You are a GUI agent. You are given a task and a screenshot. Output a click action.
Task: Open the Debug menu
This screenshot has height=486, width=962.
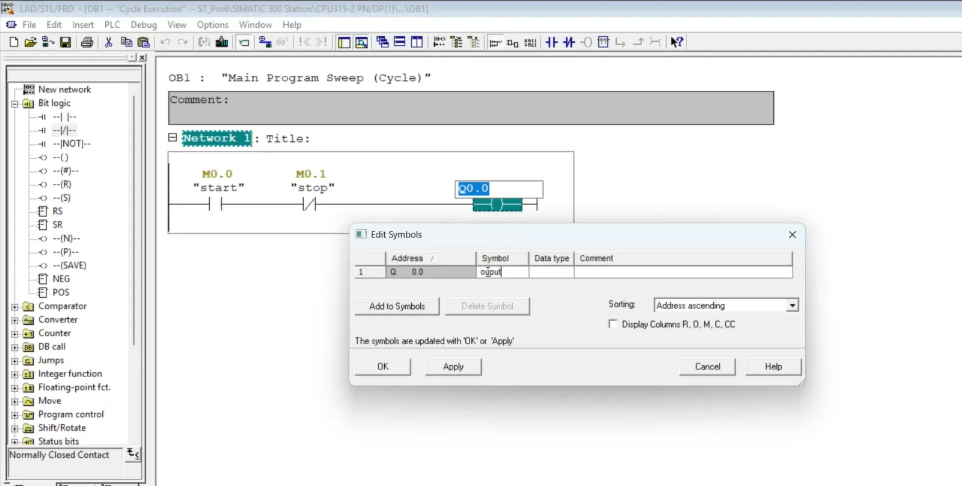(144, 25)
